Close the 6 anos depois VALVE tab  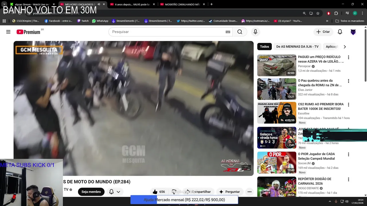tap(154, 4)
